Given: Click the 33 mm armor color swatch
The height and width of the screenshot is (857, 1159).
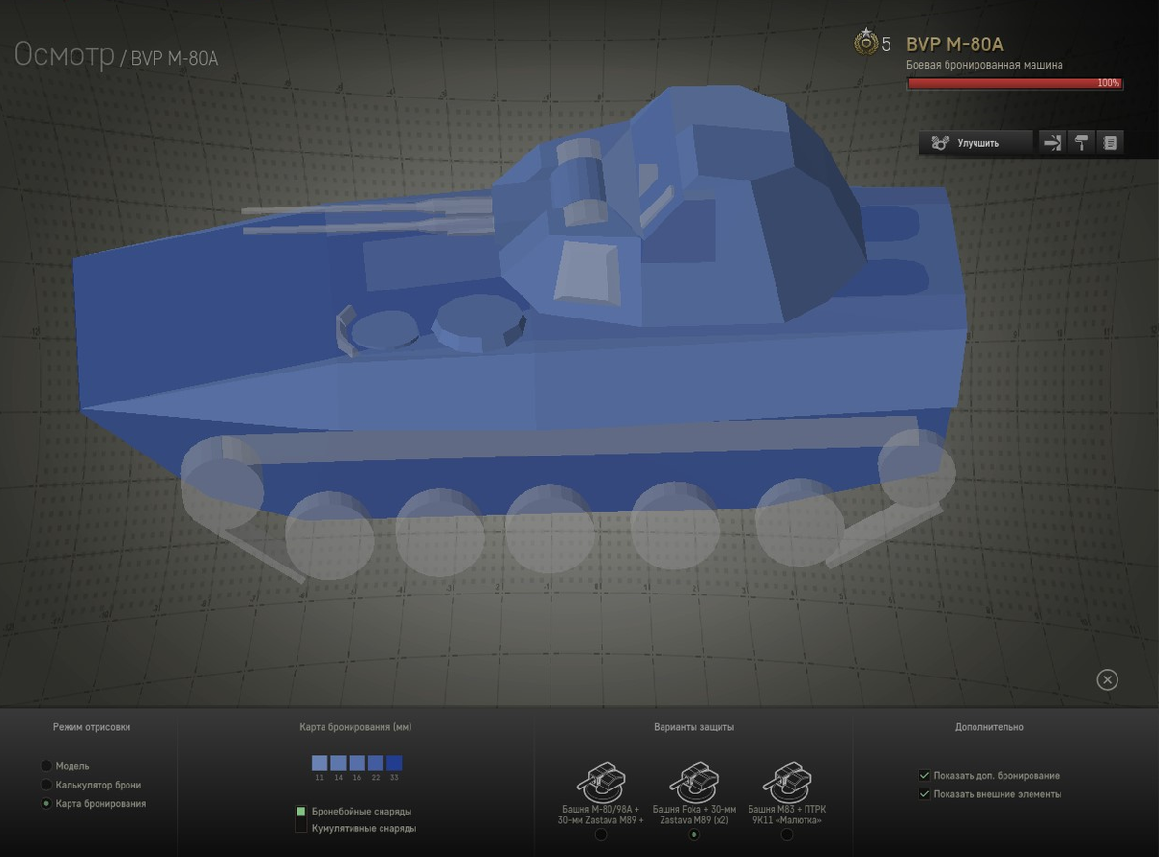Looking at the screenshot, I should pyautogui.click(x=394, y=762).
